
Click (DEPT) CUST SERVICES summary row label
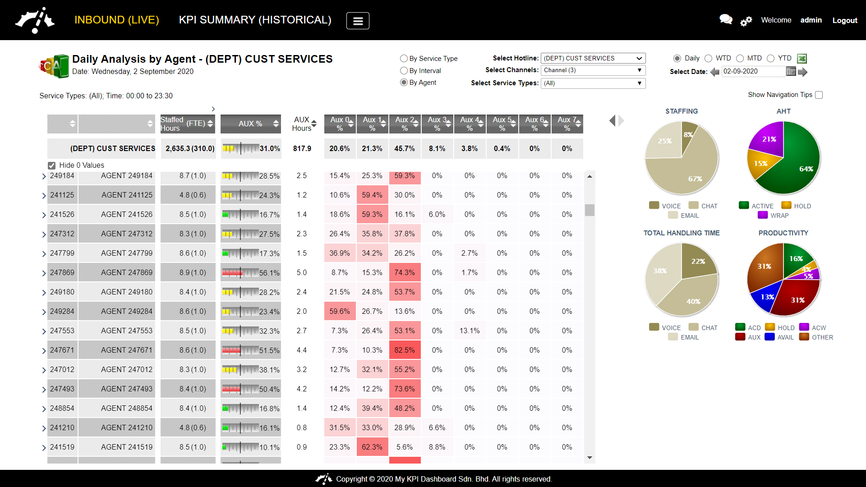(113, 148)
